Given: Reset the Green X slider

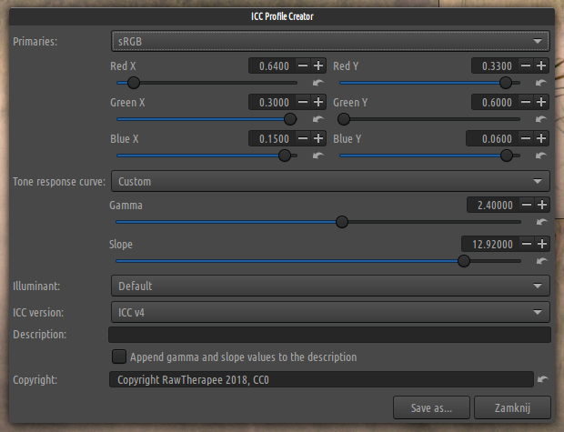Looking at the screenshot, I should tap(318, 119).
